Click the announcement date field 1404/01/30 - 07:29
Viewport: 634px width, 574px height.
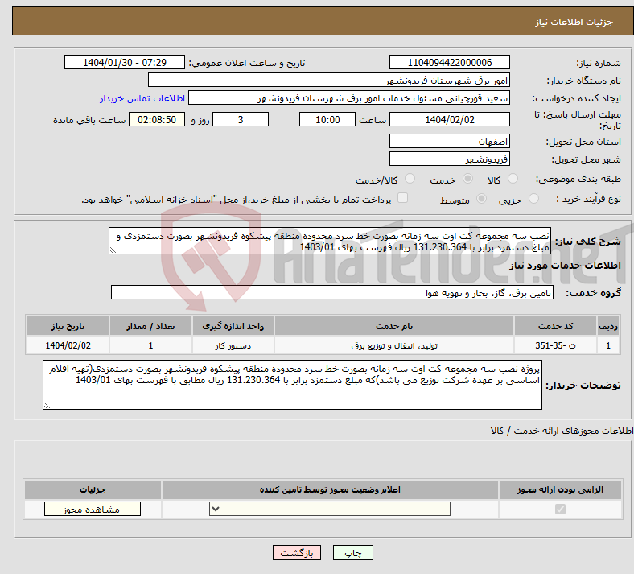tap(125, 62)
